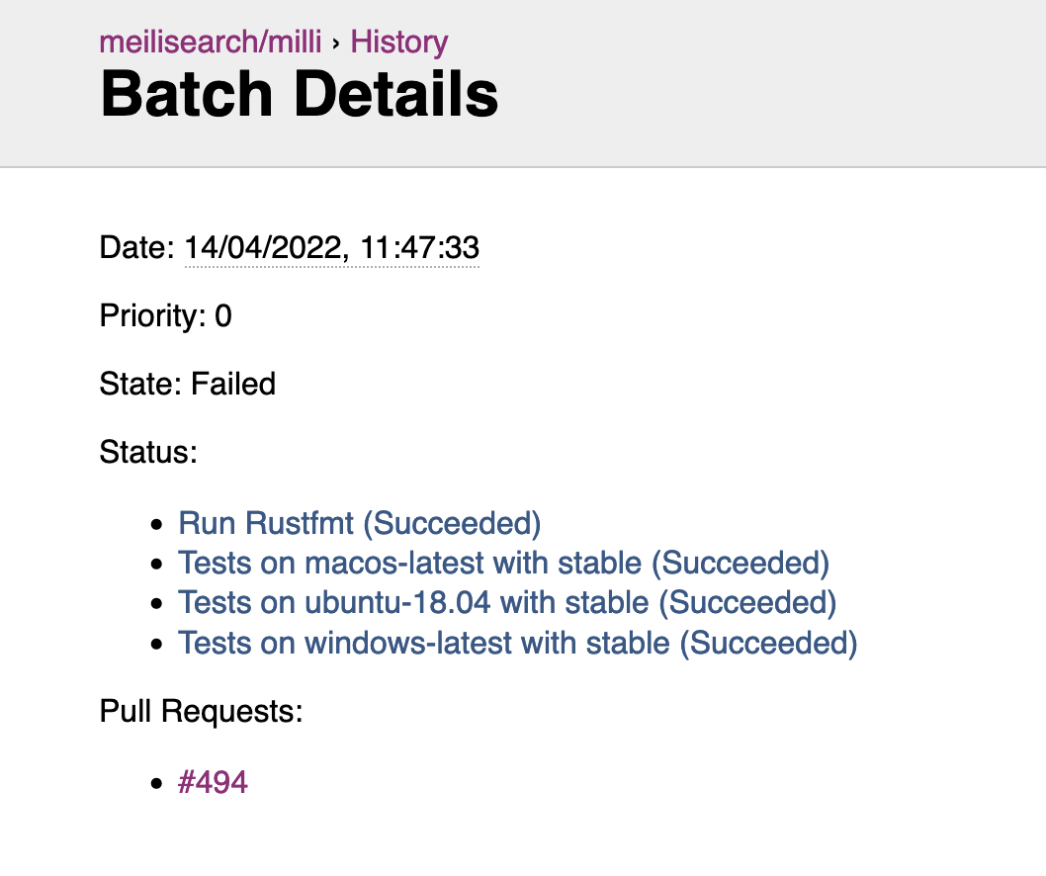
Task: Click the Status: label
Action: click(148, 452)
